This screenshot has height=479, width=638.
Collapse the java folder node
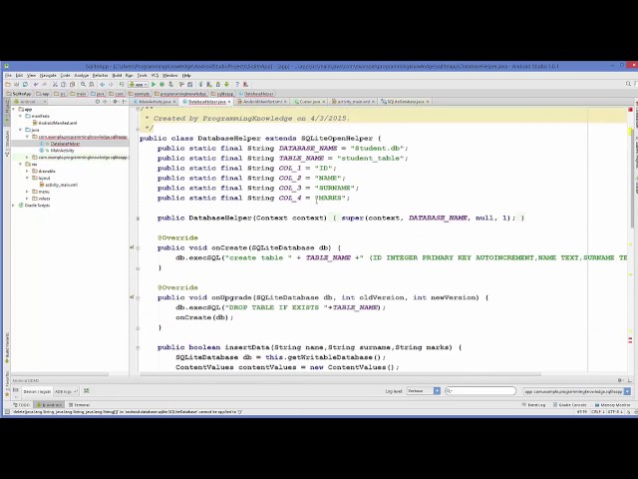point(21,130)
